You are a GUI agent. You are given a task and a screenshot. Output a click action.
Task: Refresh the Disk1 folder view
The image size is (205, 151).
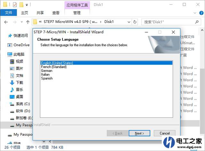coord(135,22)
